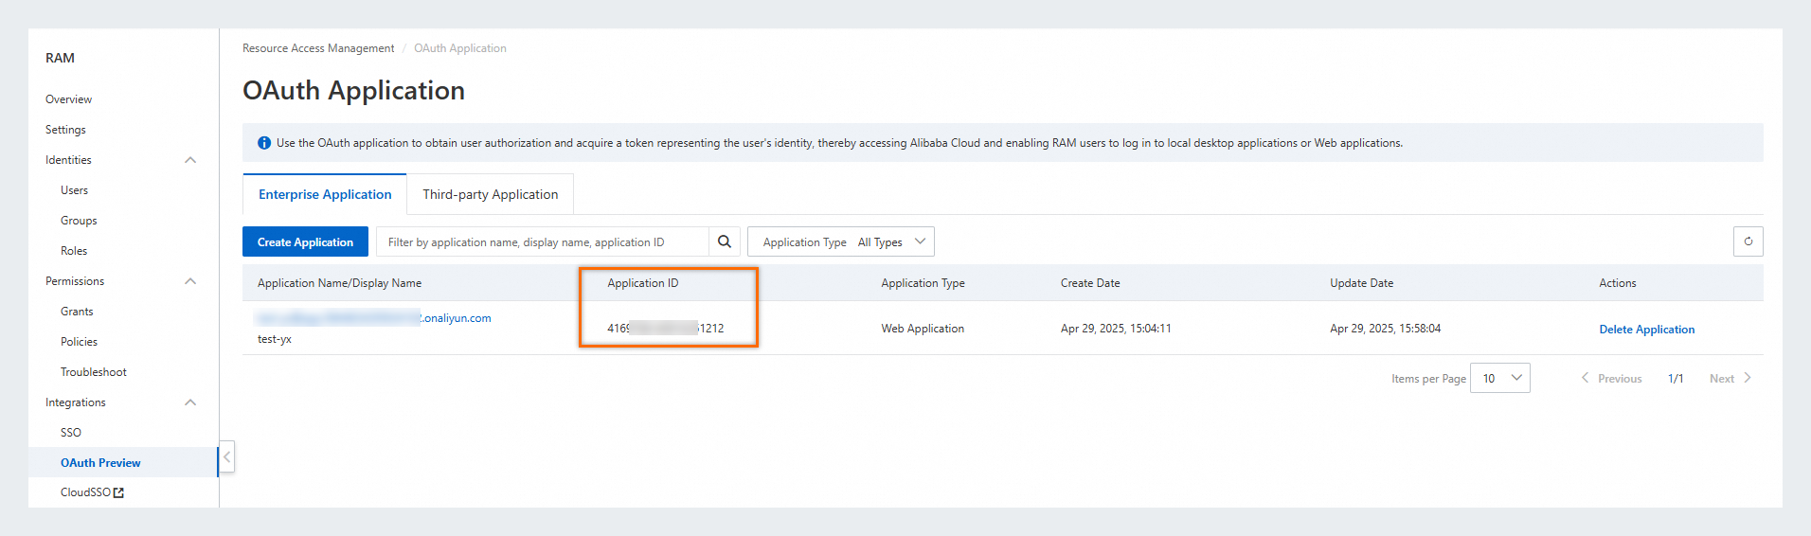Screen dimensions: 1811x536
Task: Select OAuth Preview in the sidebar
Action: click(x=100, y=463)
